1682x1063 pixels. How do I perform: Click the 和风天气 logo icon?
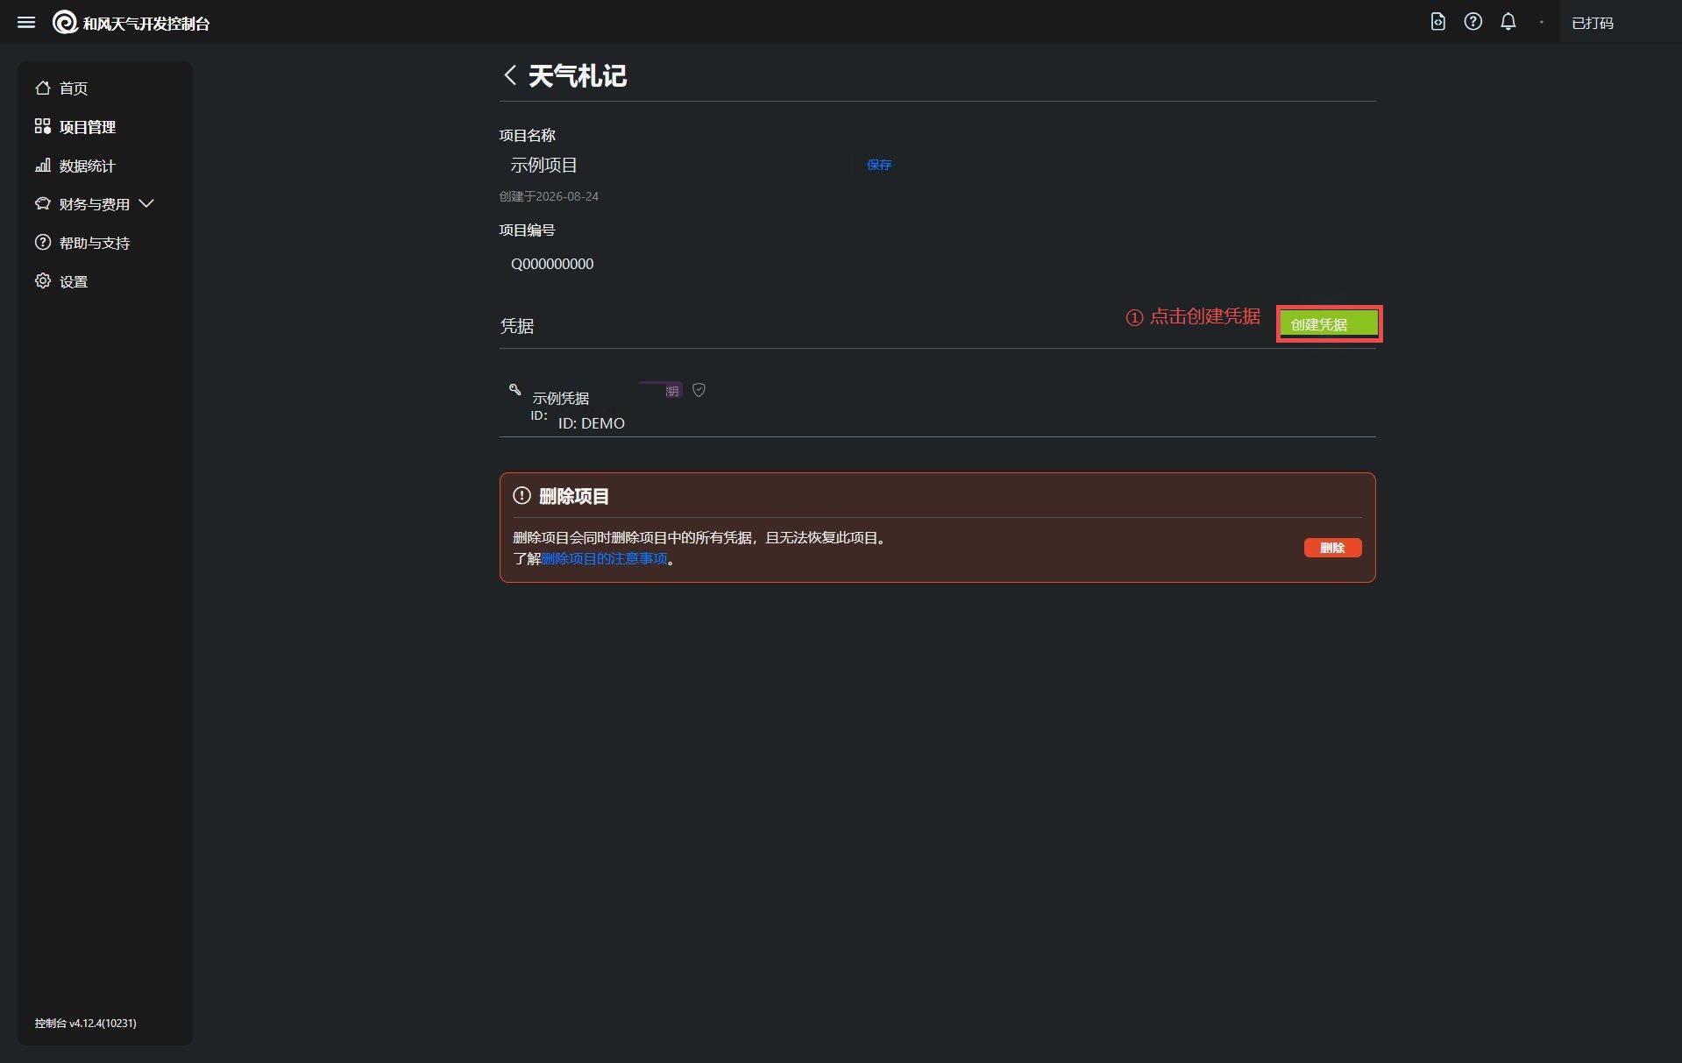click(x=65, y=22)
